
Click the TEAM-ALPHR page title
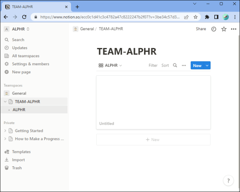coord(127,51)
